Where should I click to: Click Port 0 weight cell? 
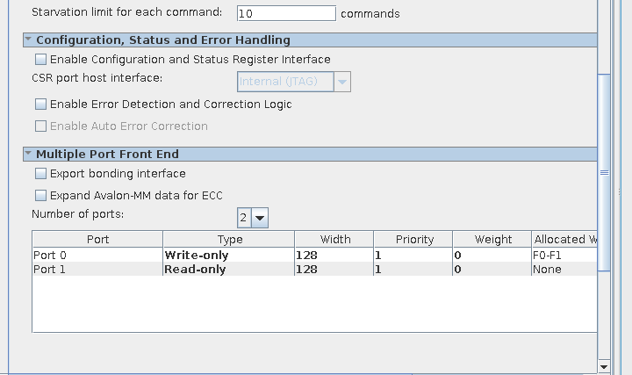tap(492, 255)
